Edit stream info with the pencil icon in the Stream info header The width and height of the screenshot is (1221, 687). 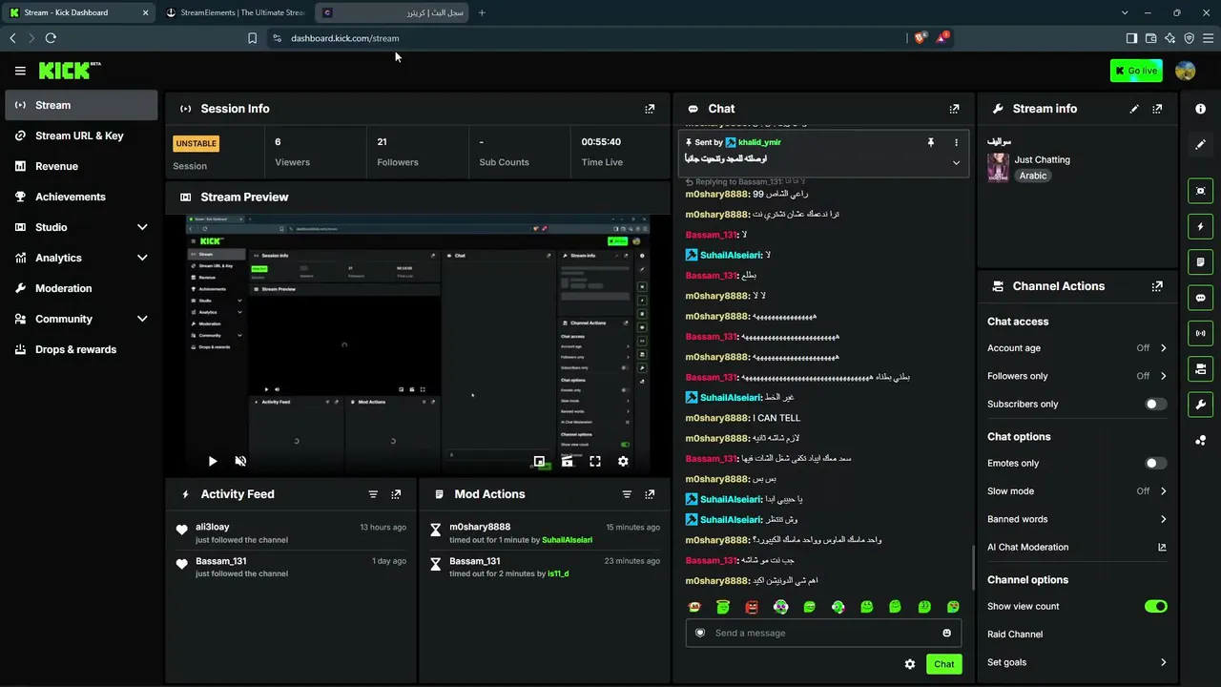pyautogui.click(x=1134, y=109)
